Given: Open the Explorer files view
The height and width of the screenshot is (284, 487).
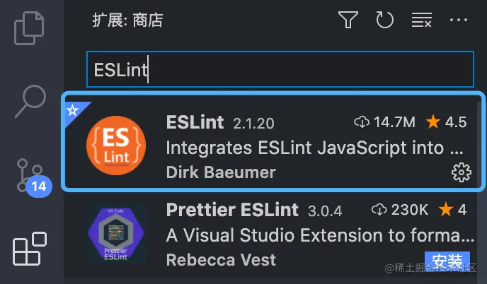Looking at the screenshot, I should pos(29,28).
